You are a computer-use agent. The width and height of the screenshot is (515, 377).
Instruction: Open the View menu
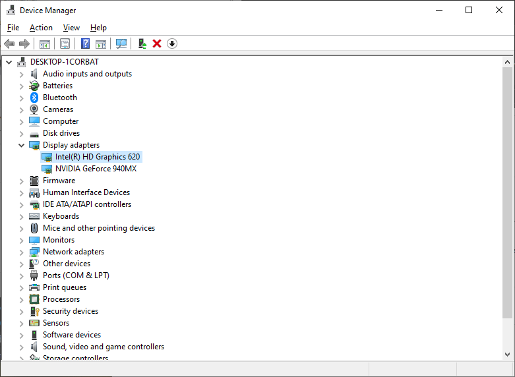(71, 28)
